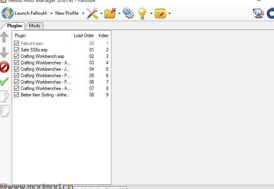The height and width of the screenshot is (189, 274).
Task: Disable the Better Item Sorting plugin checkbox
Action: coord(16,95)
